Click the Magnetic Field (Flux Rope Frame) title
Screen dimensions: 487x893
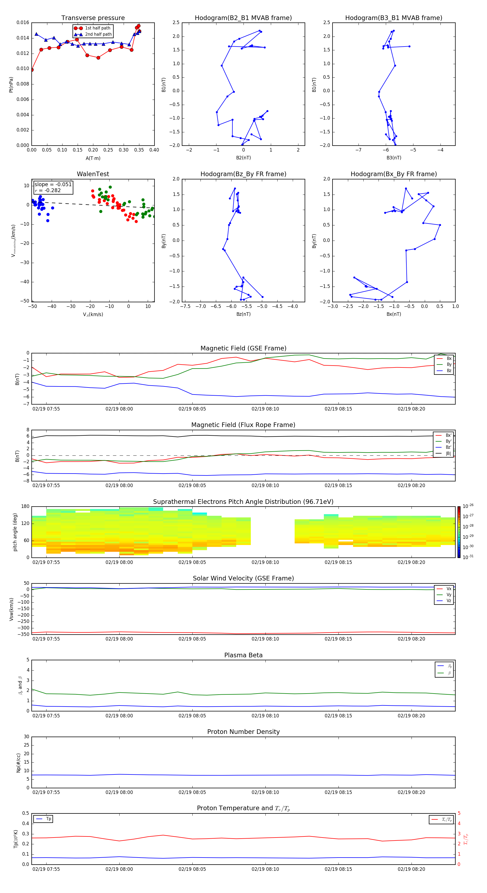pyautogui.click(x=243, y=425)
